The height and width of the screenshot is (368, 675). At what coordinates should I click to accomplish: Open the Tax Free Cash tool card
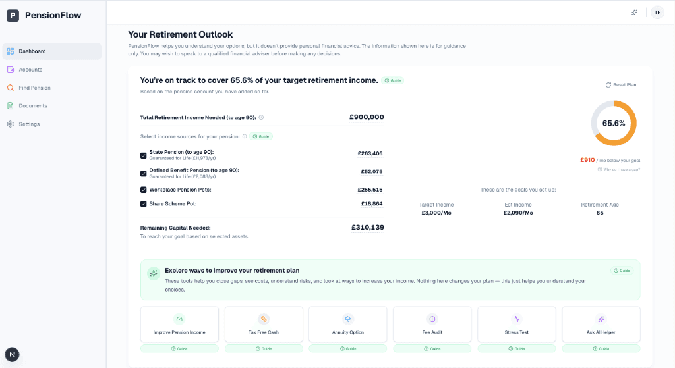264,324
